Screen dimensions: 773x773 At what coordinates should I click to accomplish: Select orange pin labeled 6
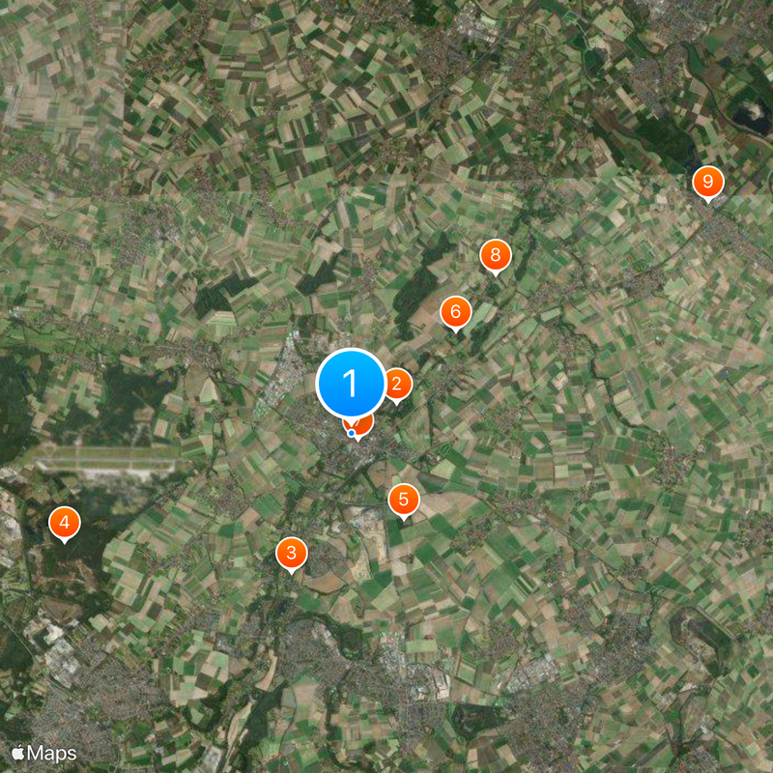click(x=455, y=312)
